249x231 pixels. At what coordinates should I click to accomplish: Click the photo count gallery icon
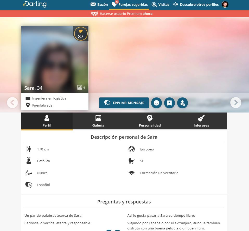pos(80,87)
